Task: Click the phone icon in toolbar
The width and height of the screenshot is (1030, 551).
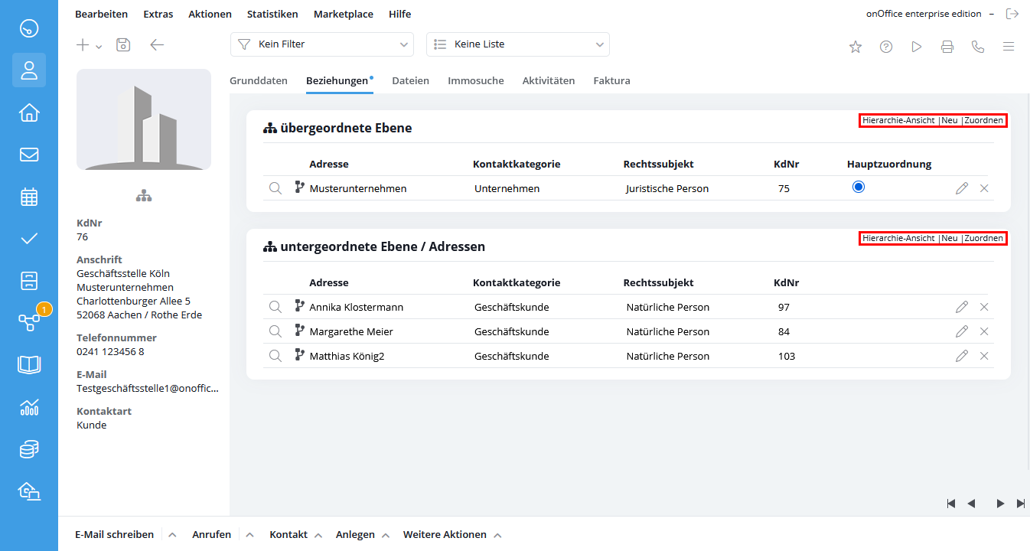Action: coord(978,47)
